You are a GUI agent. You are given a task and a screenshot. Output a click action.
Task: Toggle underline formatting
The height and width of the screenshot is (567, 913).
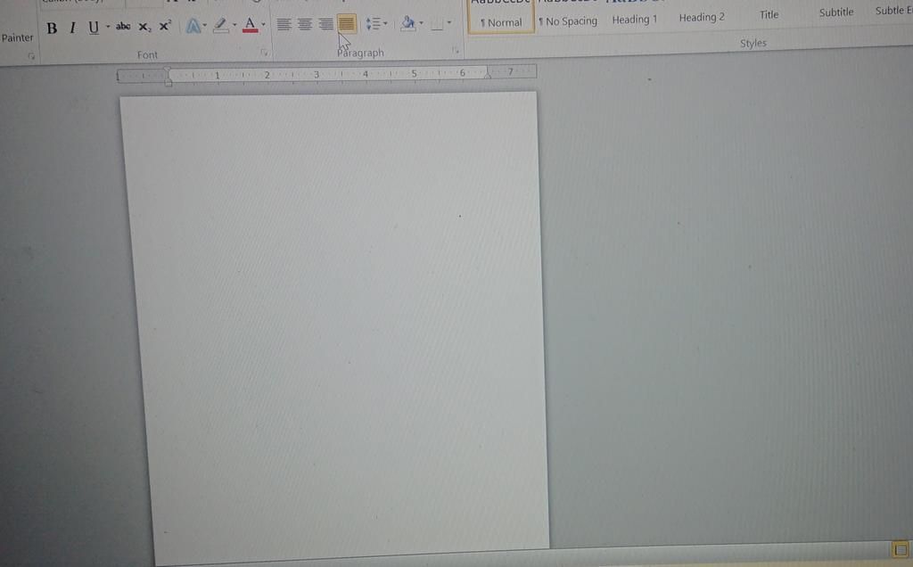click(x=93, y=28)
